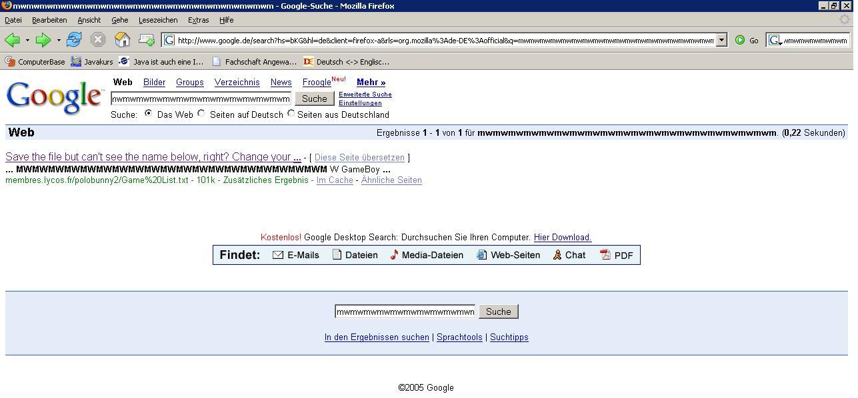
Task: Open the 'Save the file but can't see' result
Action: 153,157
